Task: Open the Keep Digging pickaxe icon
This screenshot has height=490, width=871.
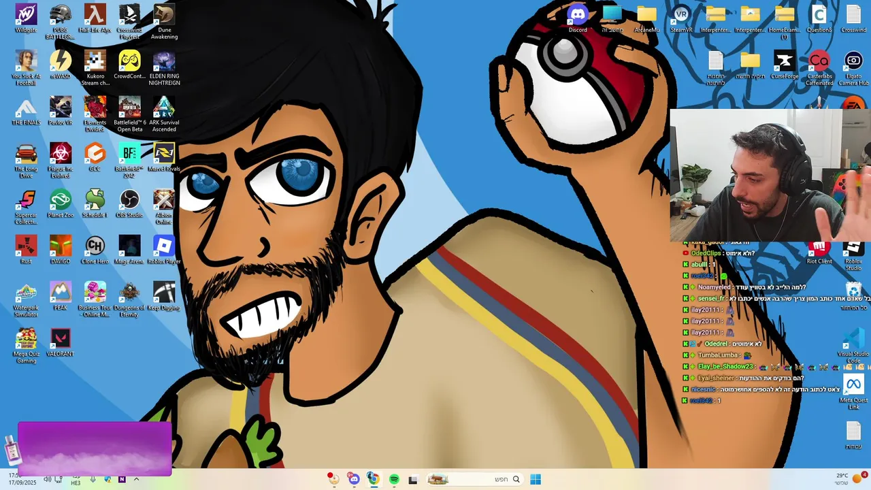Action: click(164, 296)
